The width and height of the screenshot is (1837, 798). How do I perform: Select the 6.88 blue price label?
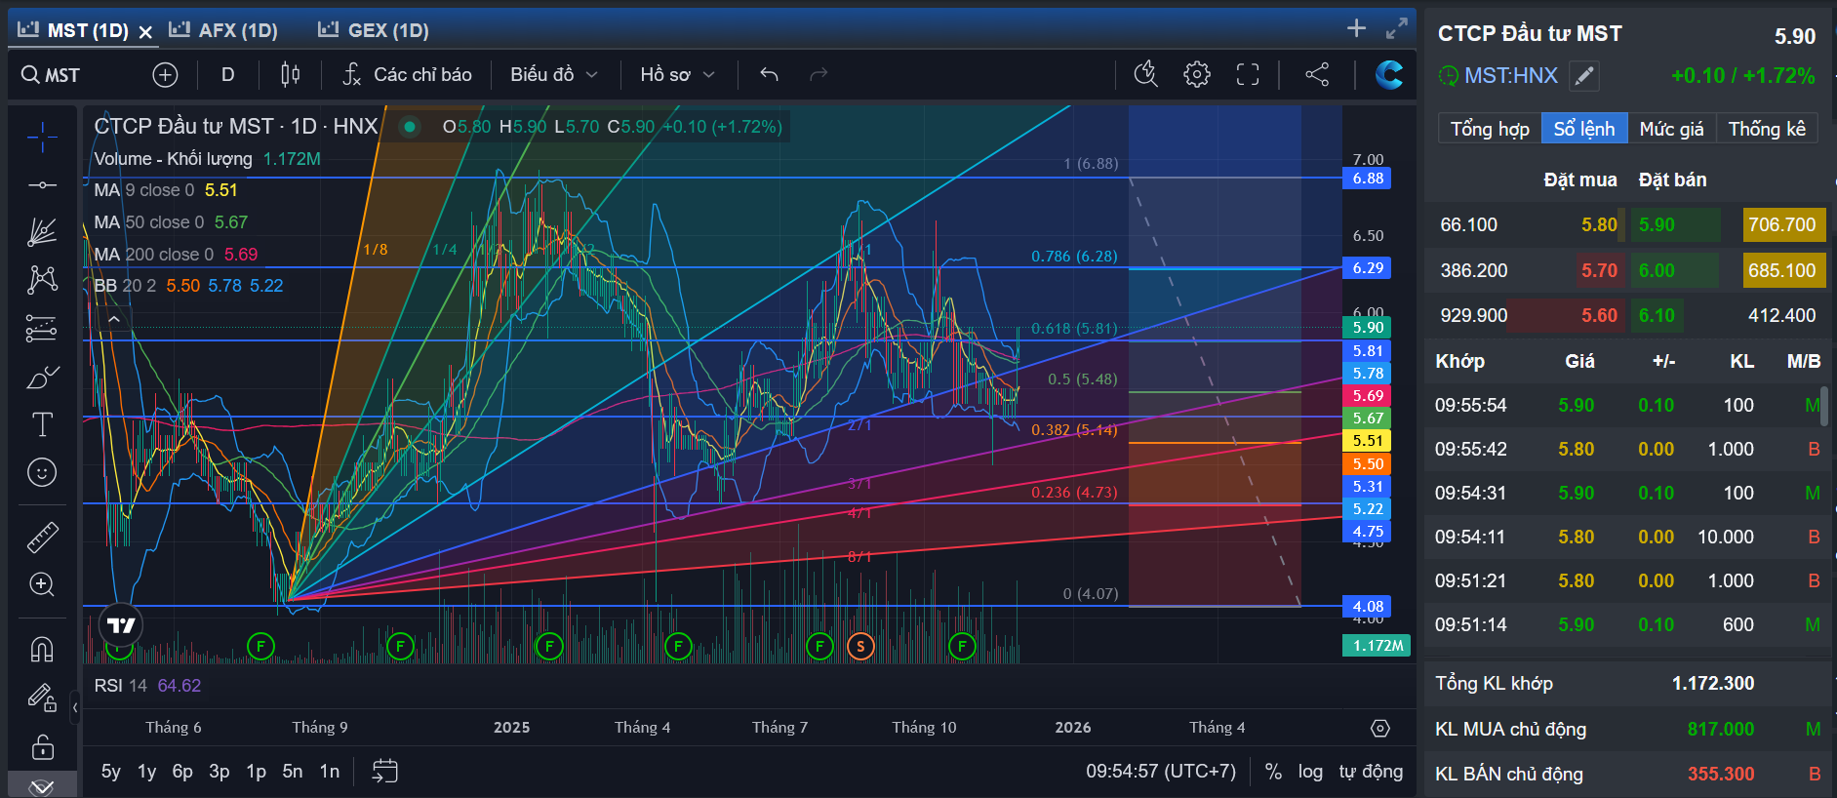click(x=1368, y=179)
